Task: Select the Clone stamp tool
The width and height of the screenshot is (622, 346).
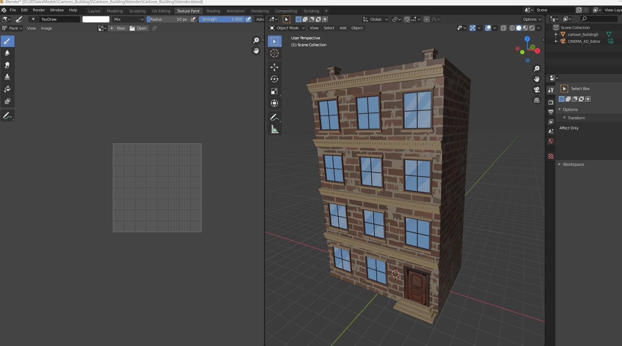Action: tap(7, 77)
